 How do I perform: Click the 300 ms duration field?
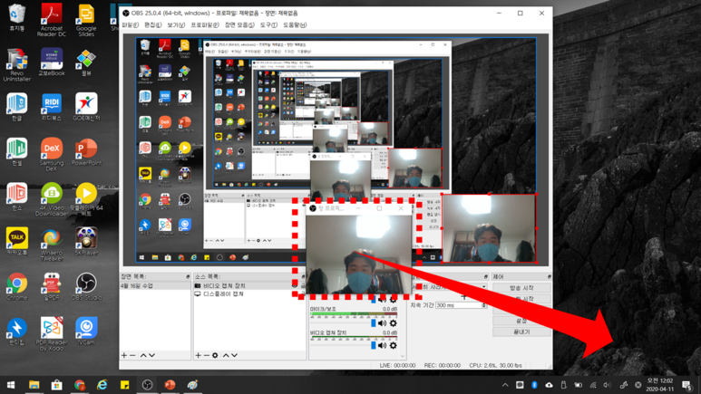[458, 305]
